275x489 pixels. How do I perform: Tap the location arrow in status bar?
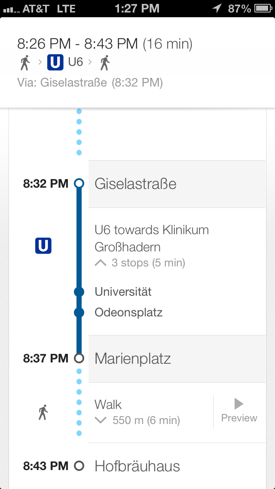[x=217, y=8]
